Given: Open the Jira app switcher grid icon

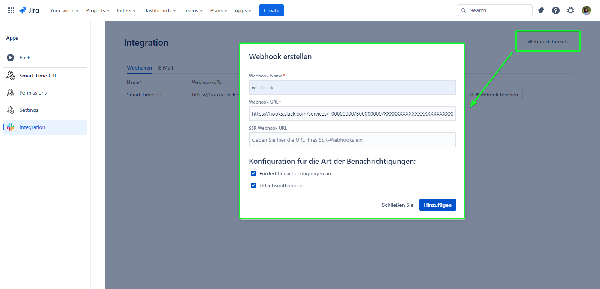Looking at the screenshot, I should click(11, 10).
